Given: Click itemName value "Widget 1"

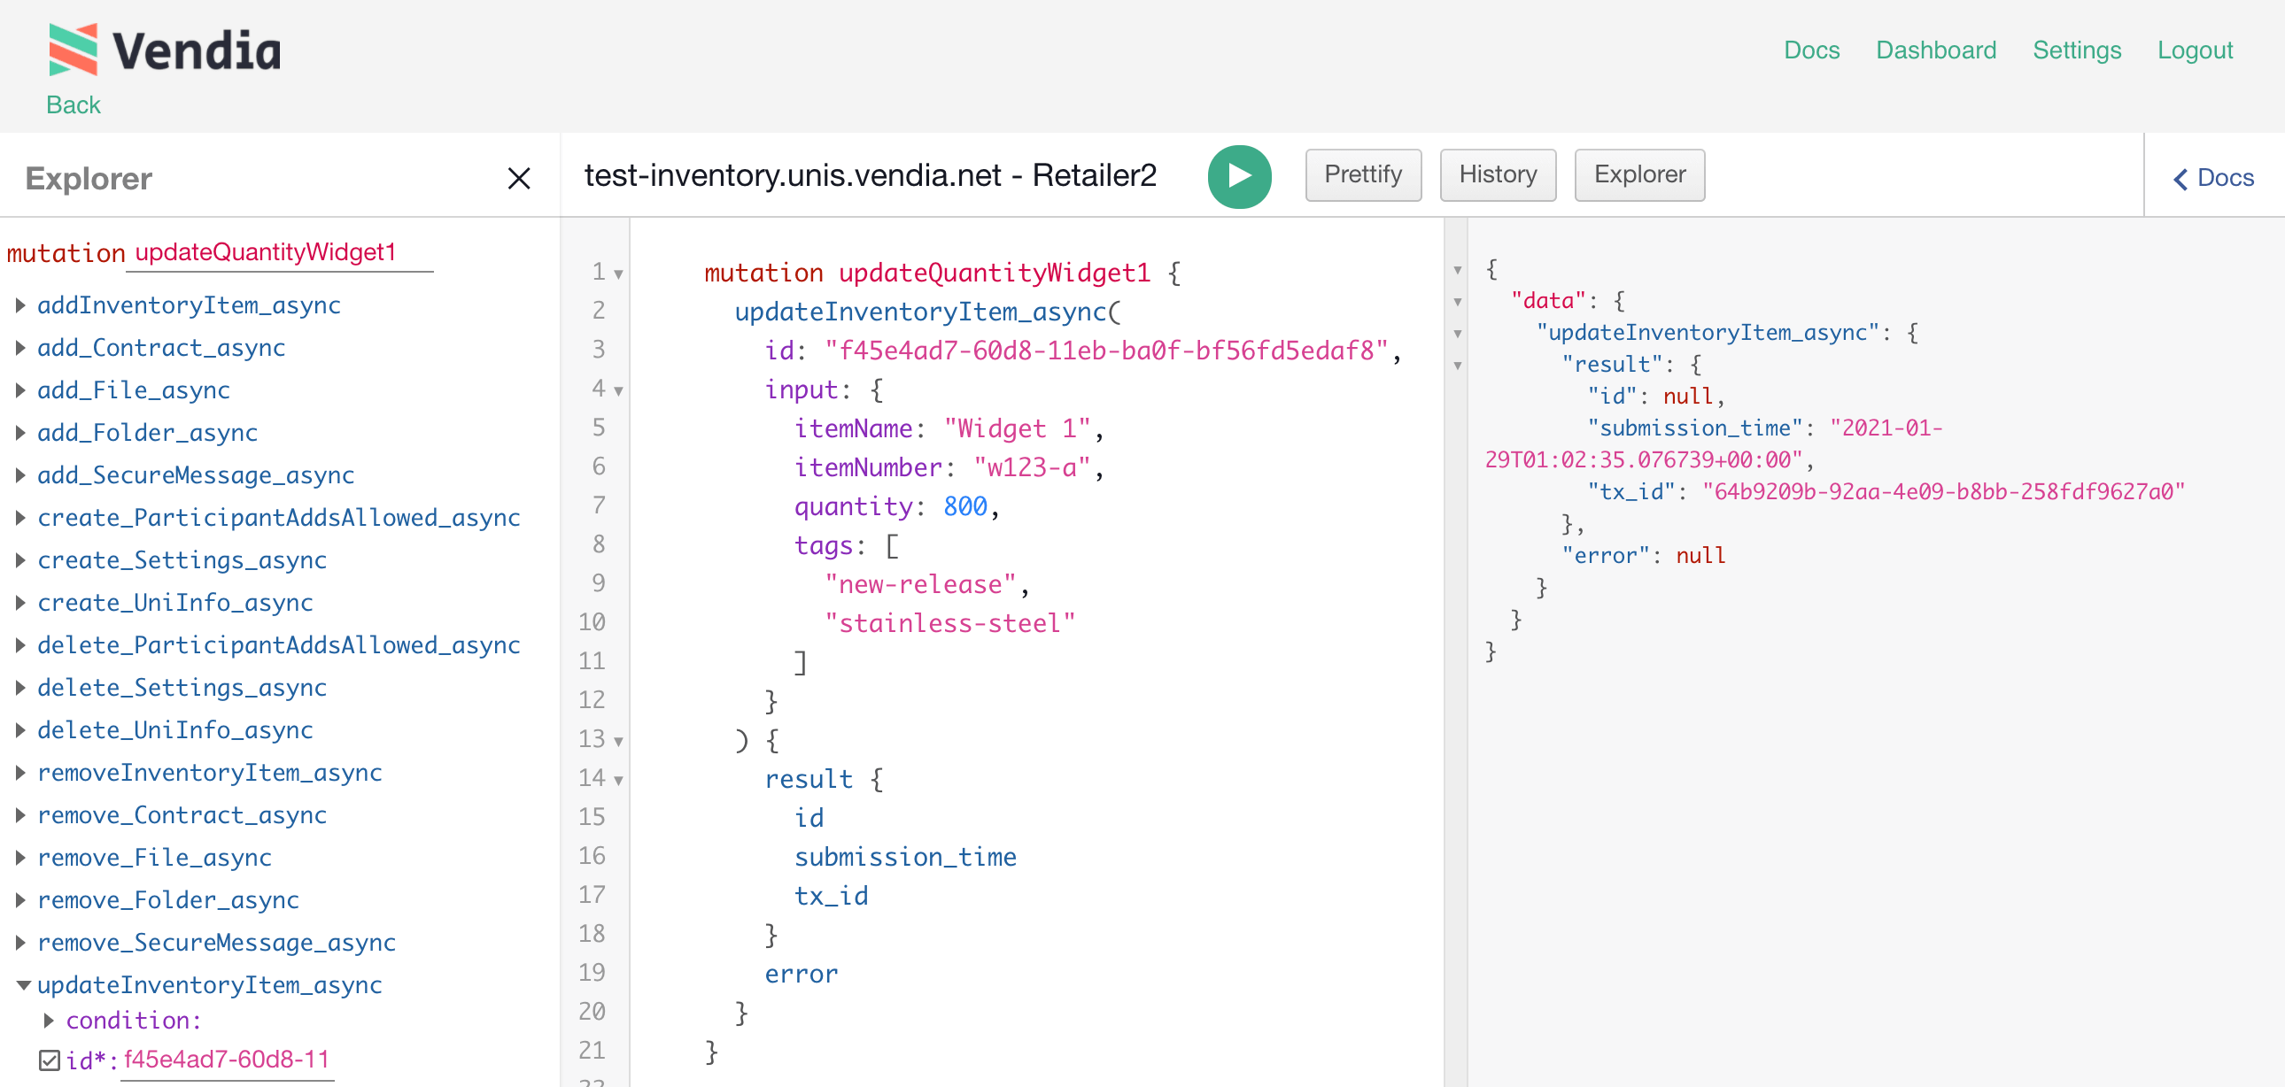Looking at the screenshot, I should (1018, 428).
